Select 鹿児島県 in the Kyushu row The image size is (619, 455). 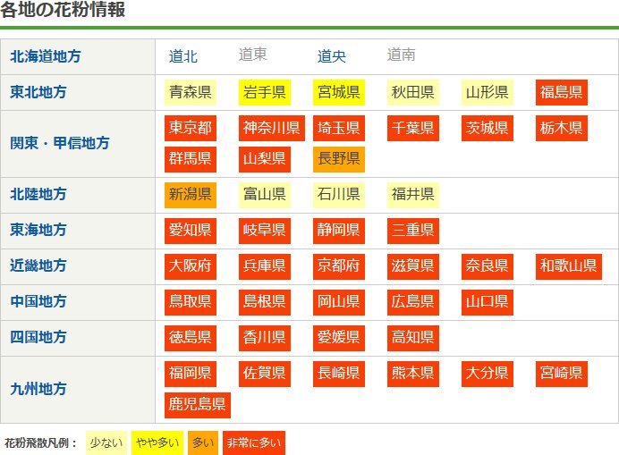click(198, 405)
